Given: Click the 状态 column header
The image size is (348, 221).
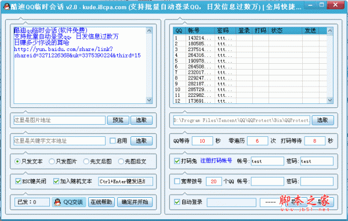Looking at the screenshot, I should 285,31.
